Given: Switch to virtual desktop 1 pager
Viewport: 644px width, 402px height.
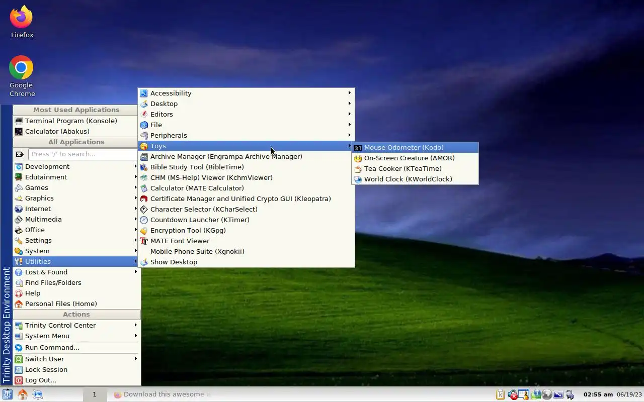Looking at the screenshot, I should coord(94,394).
